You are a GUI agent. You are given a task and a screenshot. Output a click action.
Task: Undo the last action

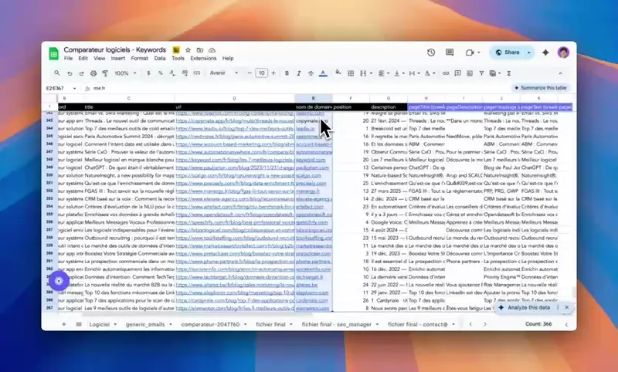click(70, 73)
